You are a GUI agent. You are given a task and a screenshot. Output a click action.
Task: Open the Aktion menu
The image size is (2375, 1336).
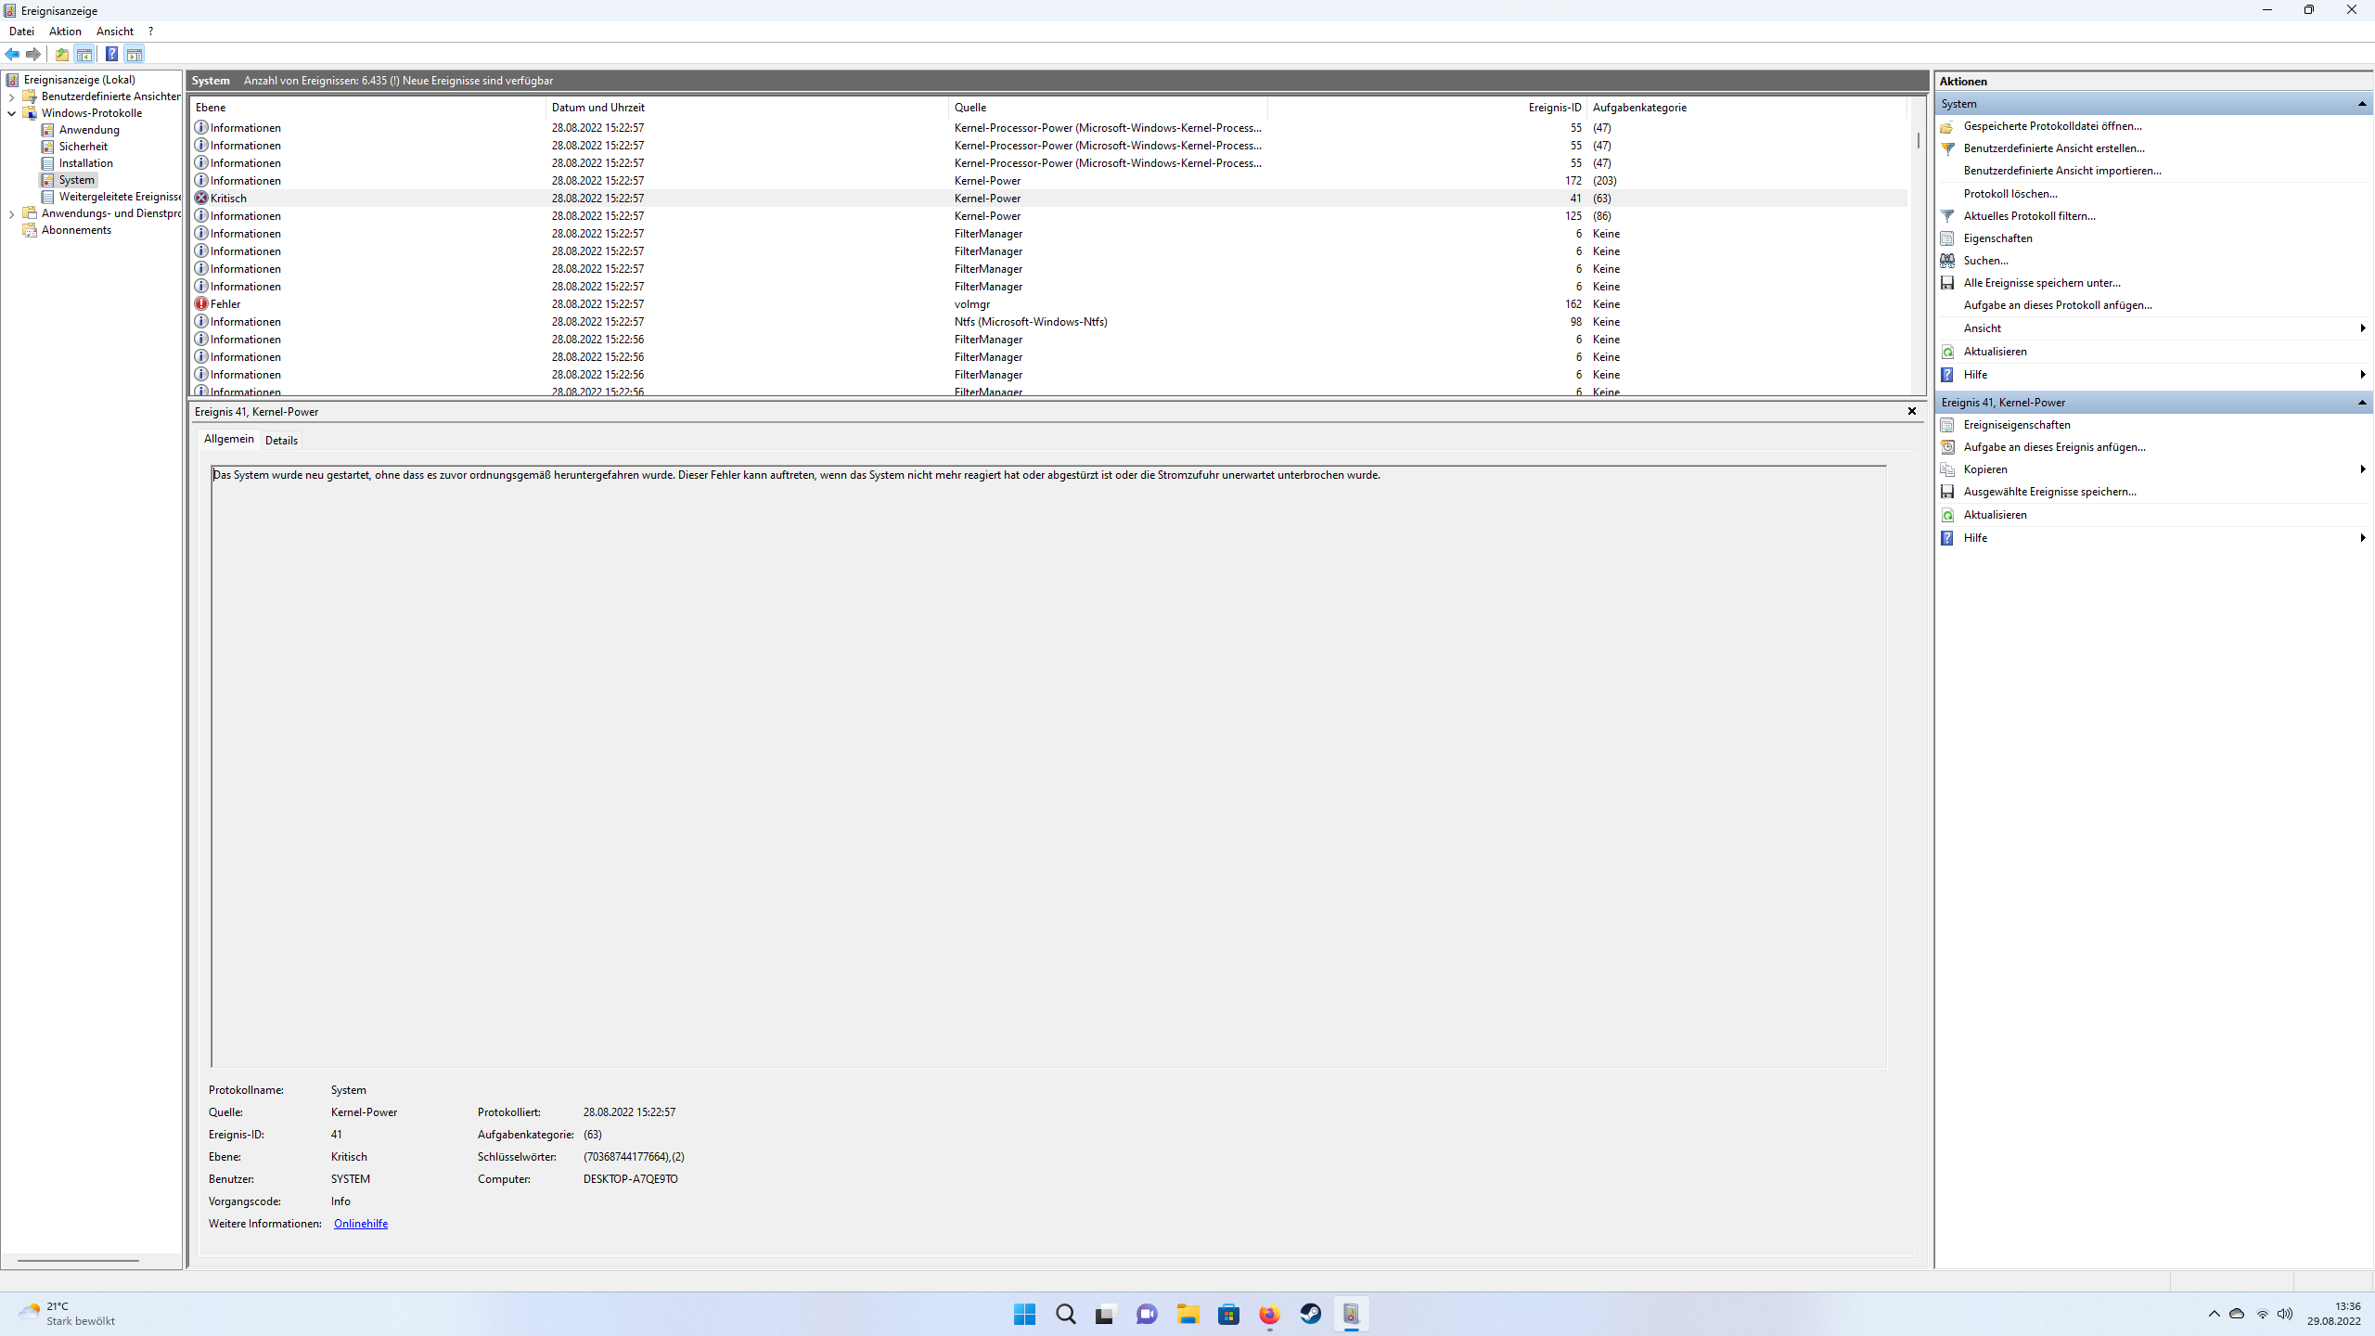(65, 32)
